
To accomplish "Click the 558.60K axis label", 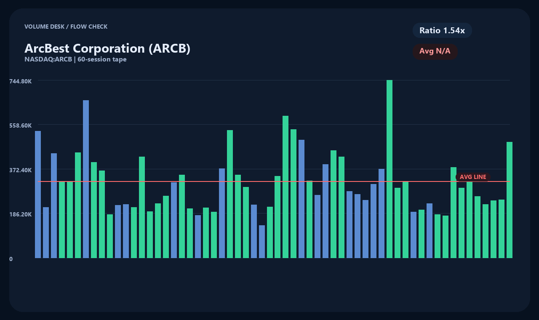I will [21, 125].
